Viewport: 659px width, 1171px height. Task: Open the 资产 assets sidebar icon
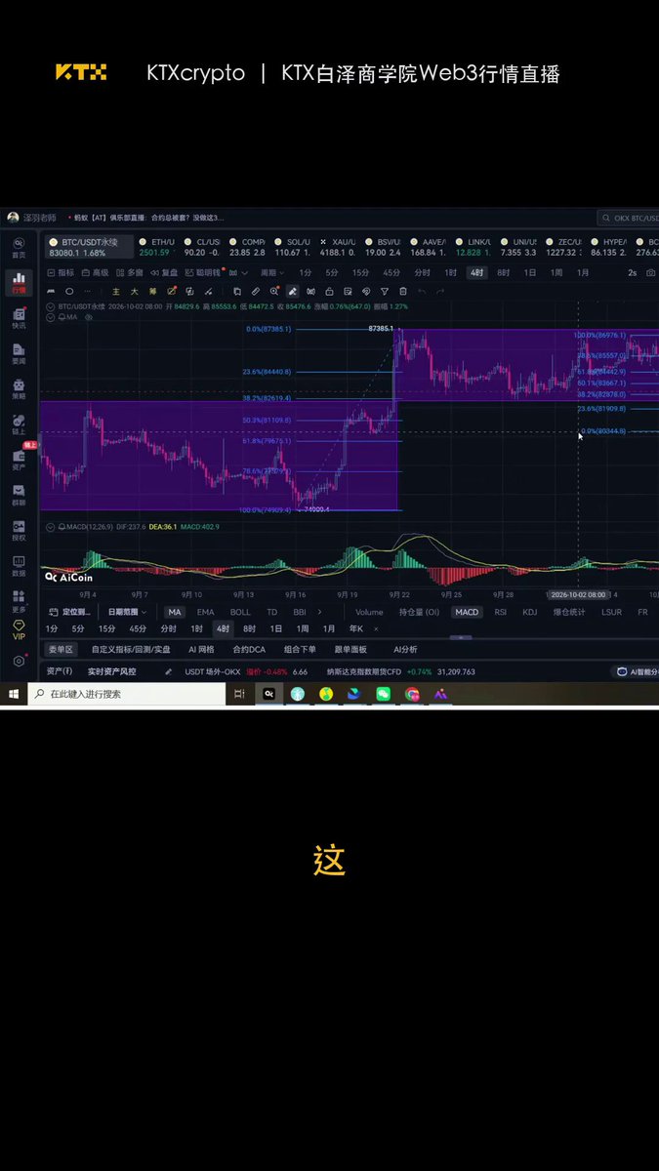pyautogui.click(x=19, y=460)
